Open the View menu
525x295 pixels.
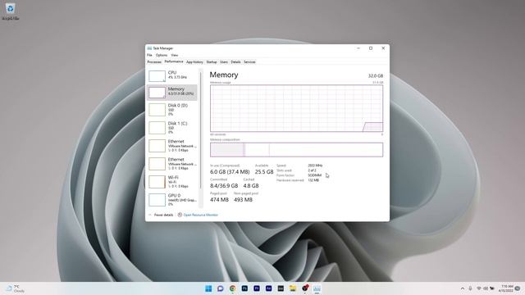pos(175,55)
